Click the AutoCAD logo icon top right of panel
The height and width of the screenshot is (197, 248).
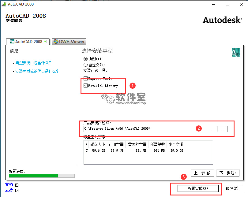tap(236, 52)
